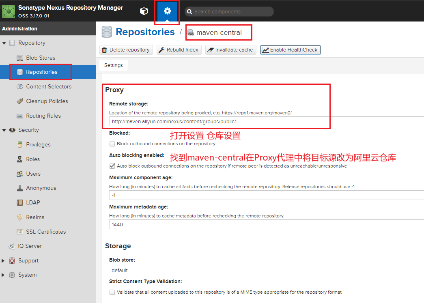This screenshot has width=424, height=303.
Task: Open SSL Certificates in sidebar
Action: (48, 232)
